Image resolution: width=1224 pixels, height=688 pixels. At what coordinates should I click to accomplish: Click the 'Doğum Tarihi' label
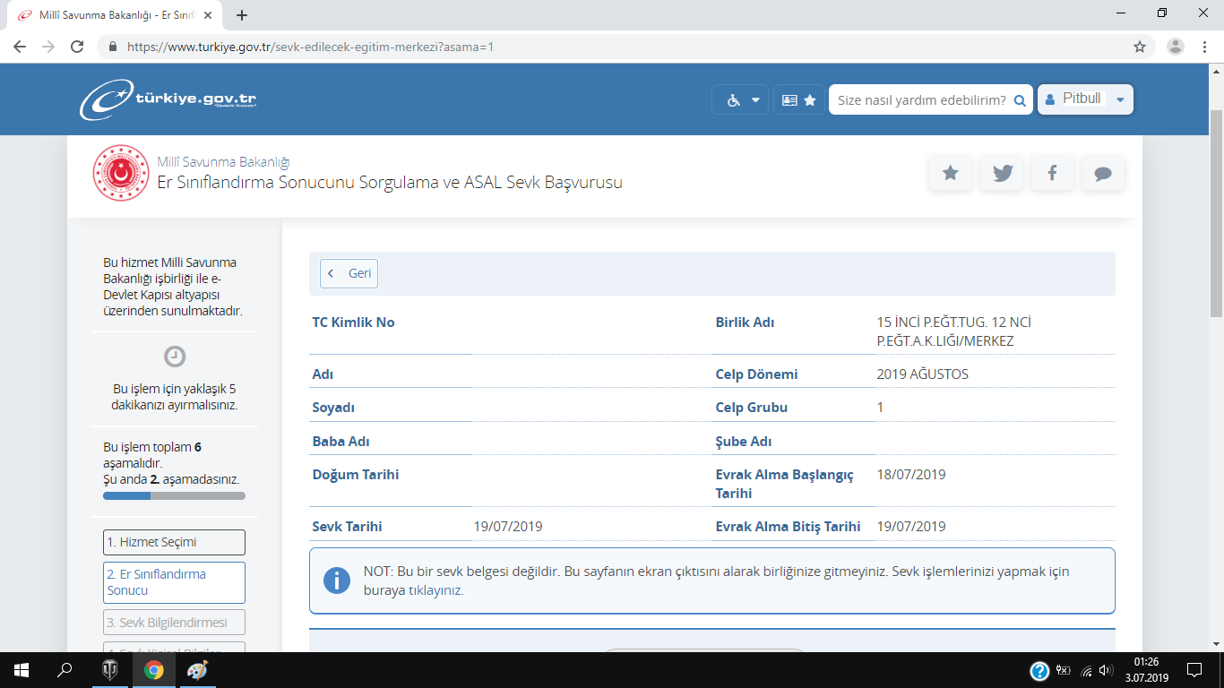pyautogui.click(x=355, y=475)
